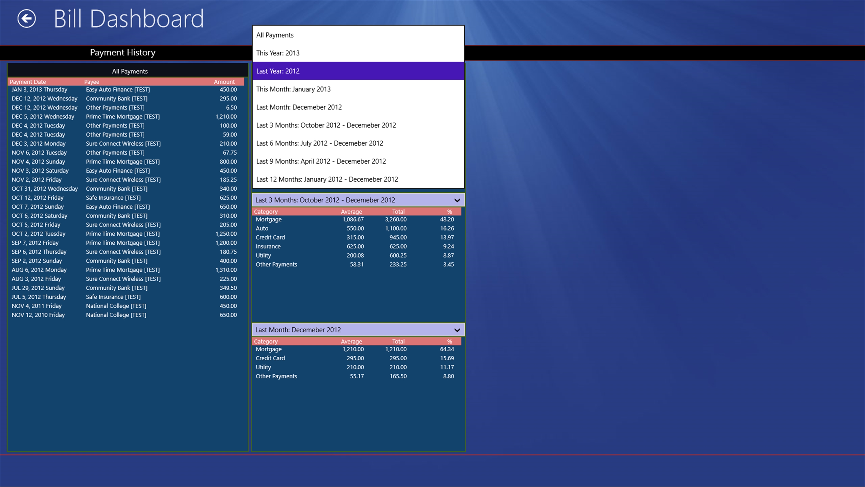Select Last Month: Decemeber 2012 list option
The image size is (865, 487).
click(x=298, y=107)
